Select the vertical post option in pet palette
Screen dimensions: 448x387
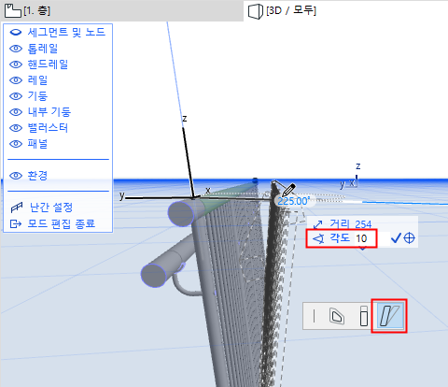pos(364,316)
